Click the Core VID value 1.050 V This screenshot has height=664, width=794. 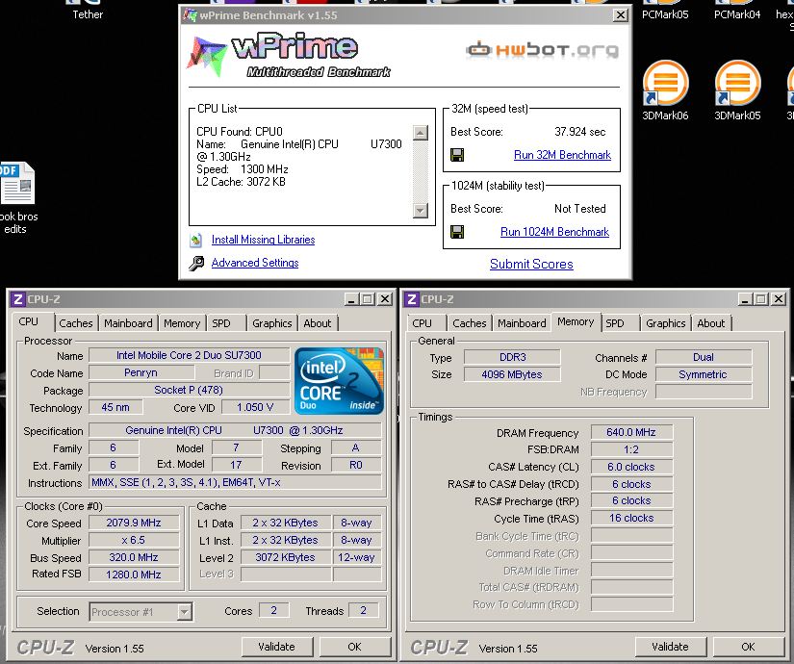tap(255, 407)
